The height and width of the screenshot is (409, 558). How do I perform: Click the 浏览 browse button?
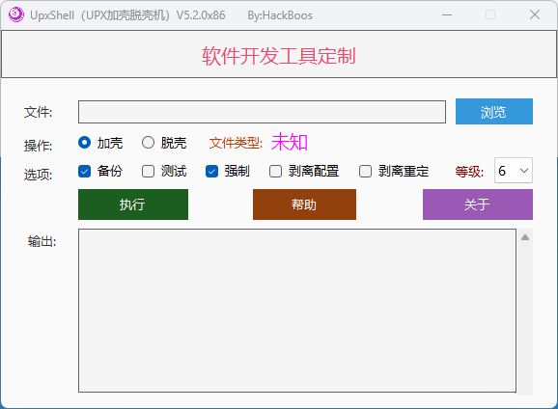coord(494,112)
